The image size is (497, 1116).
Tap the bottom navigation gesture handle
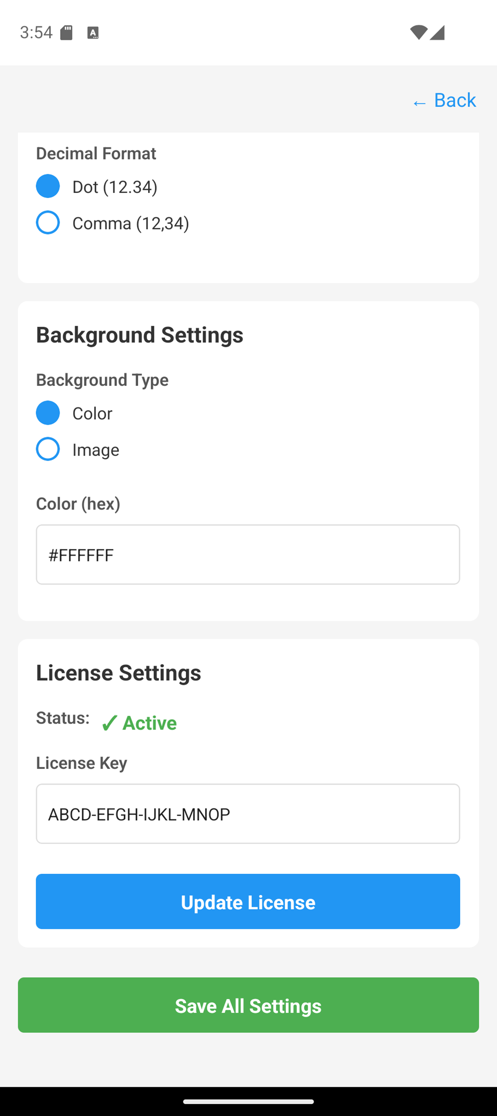click(248, 1102)
